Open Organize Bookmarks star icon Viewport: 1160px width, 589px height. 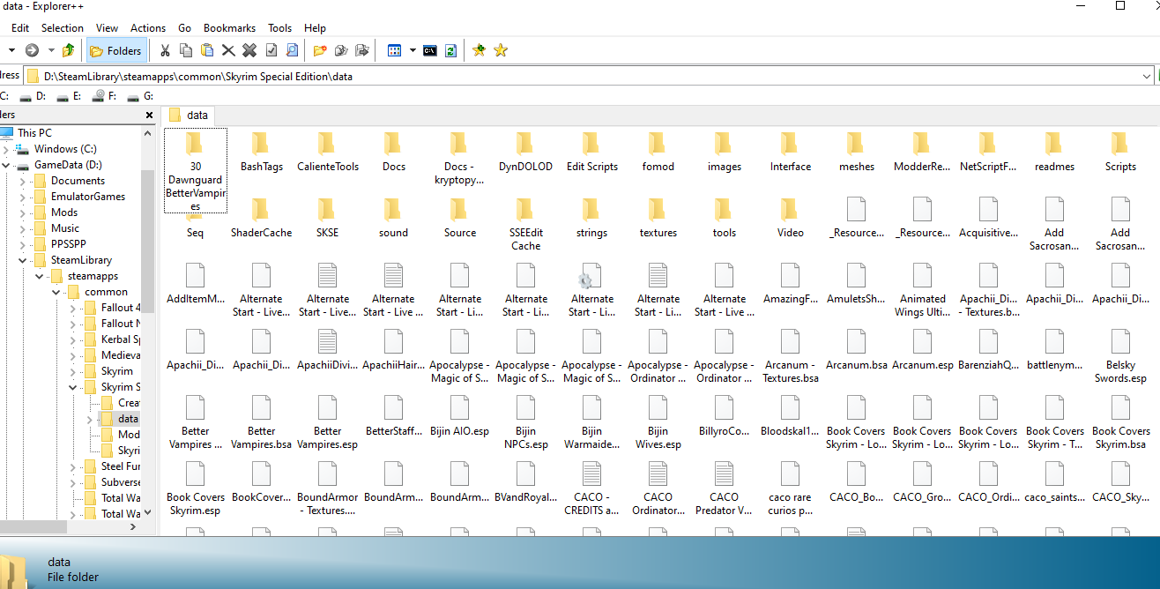pyautogui.click(x=501, y=50)
